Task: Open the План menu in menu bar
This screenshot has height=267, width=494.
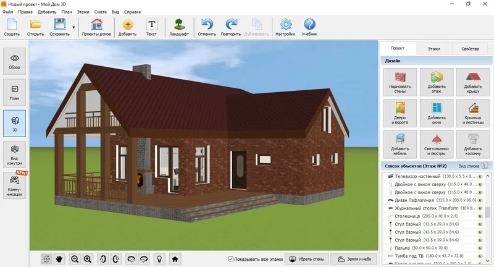Action: (x=67, y=12)
